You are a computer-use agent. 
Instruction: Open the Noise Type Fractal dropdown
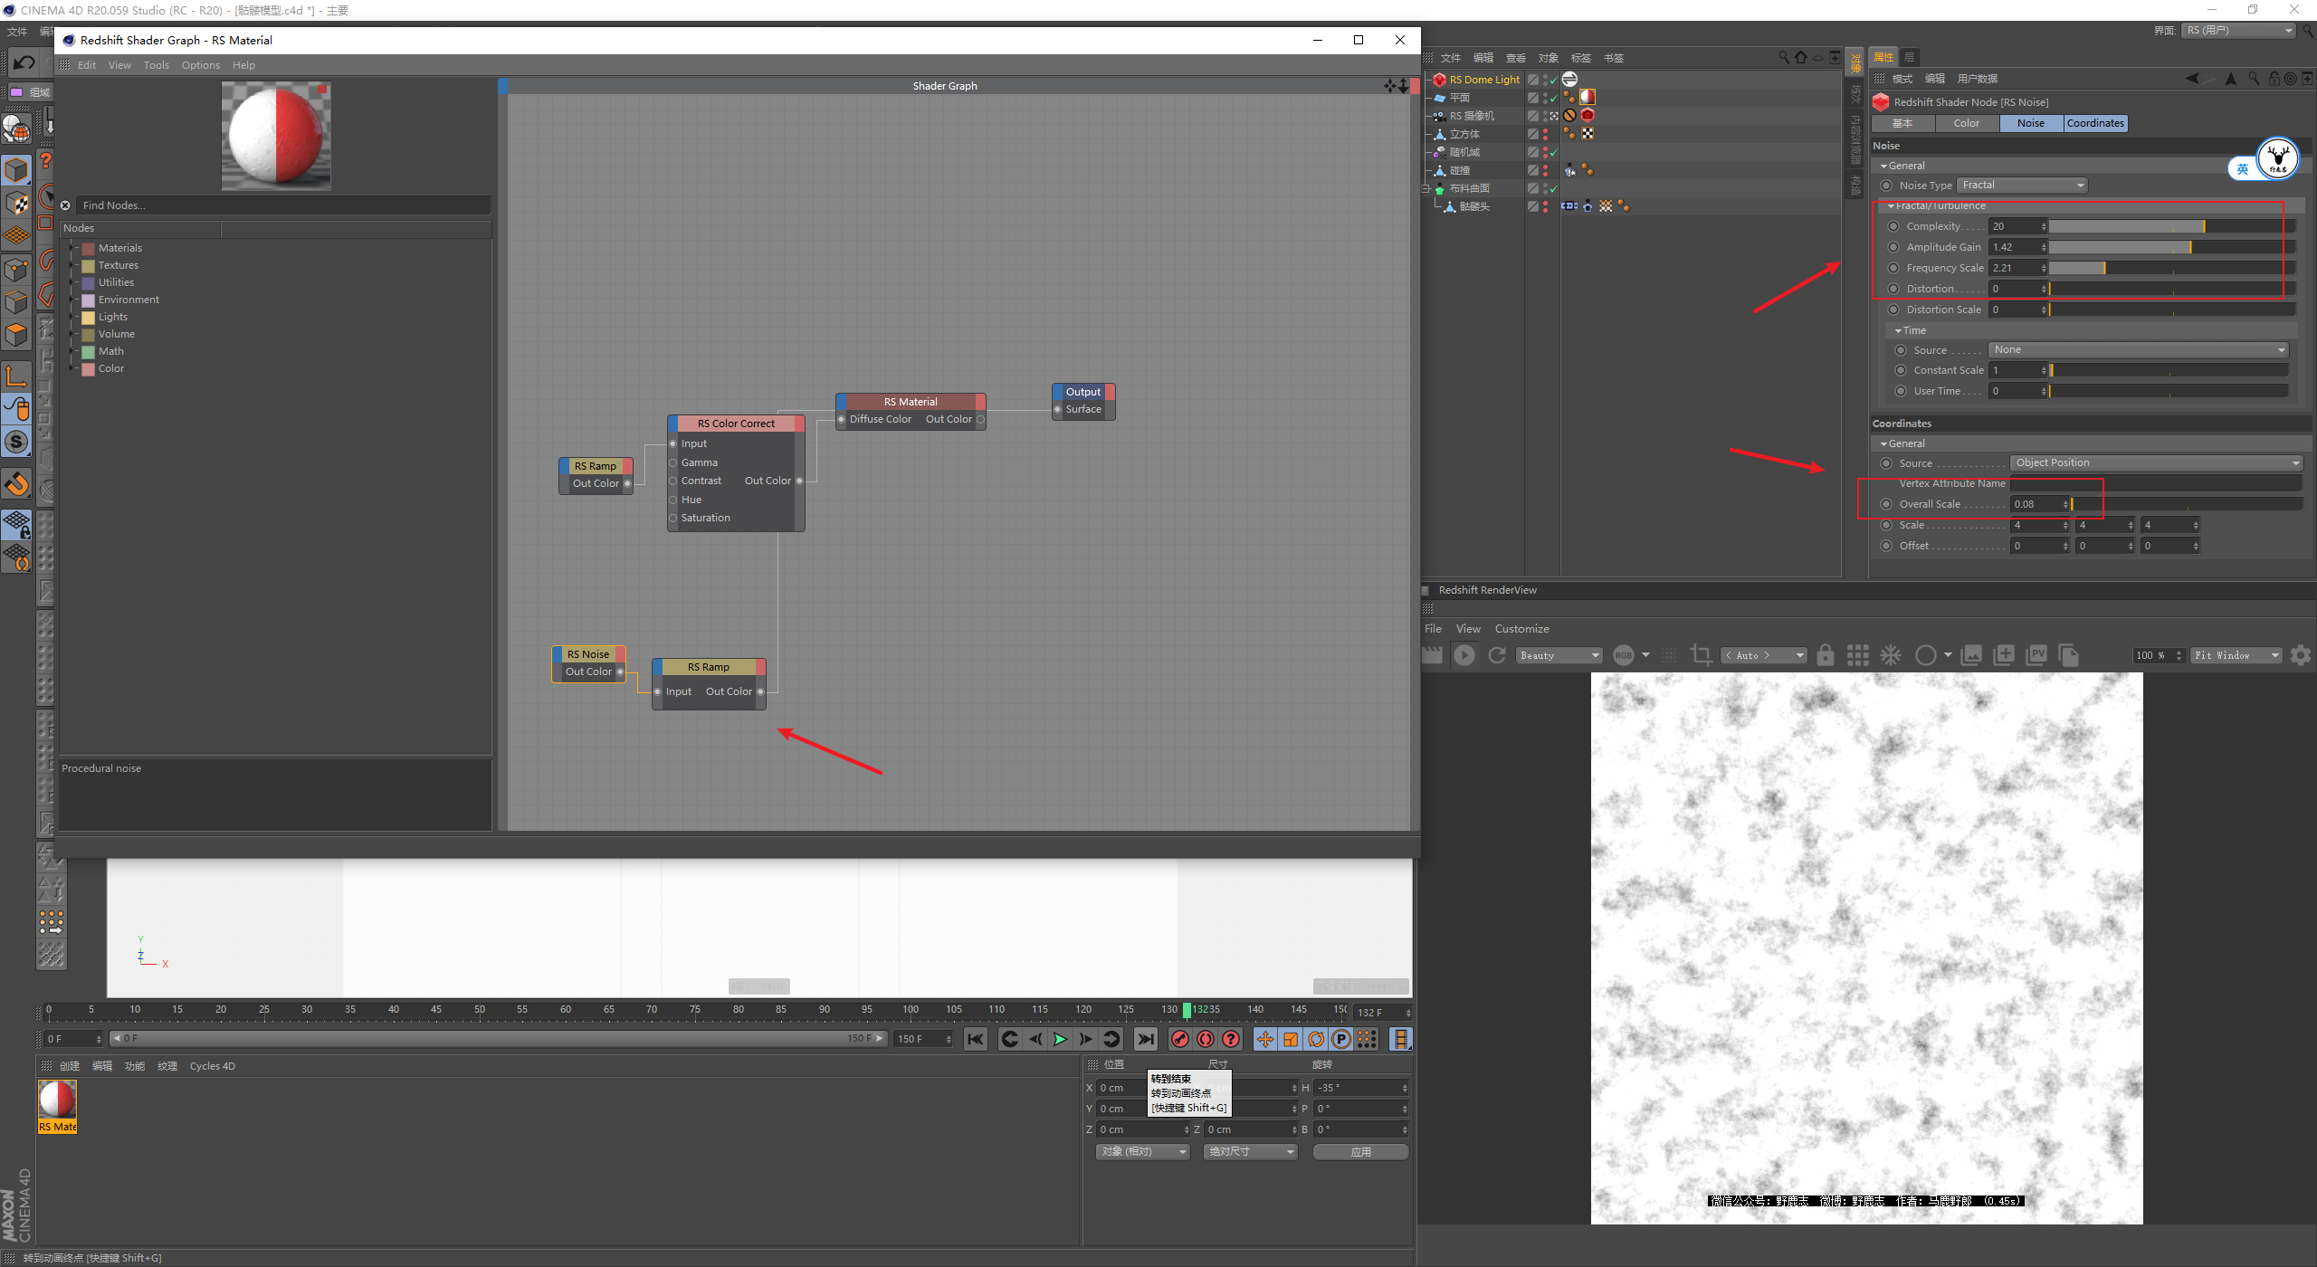pos(2022,186)
